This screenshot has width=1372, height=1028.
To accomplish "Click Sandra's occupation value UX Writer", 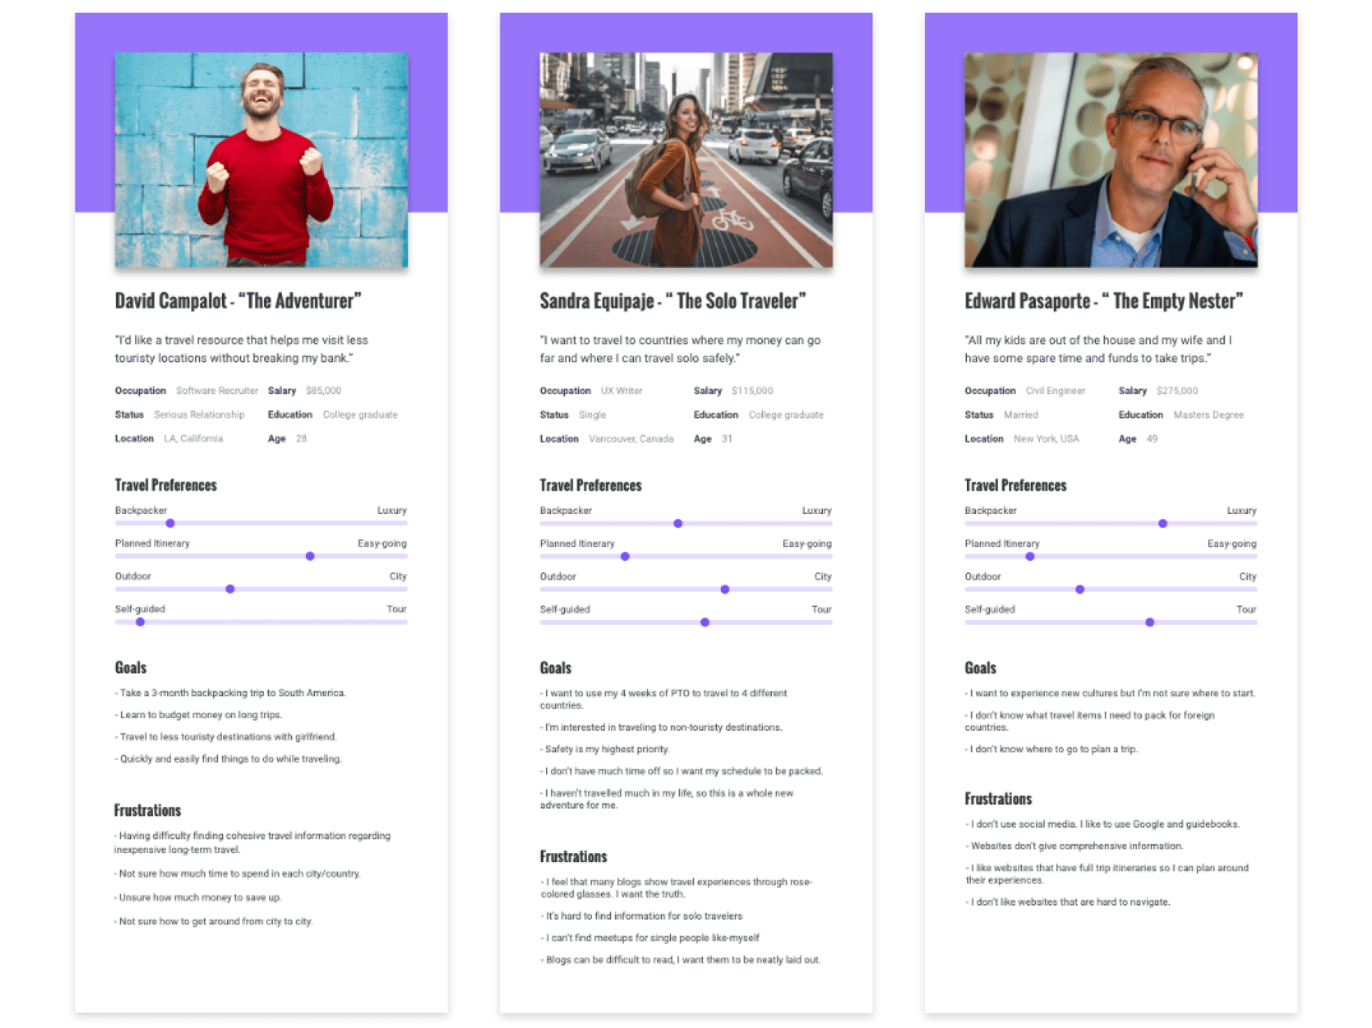I will pos(622,390).
